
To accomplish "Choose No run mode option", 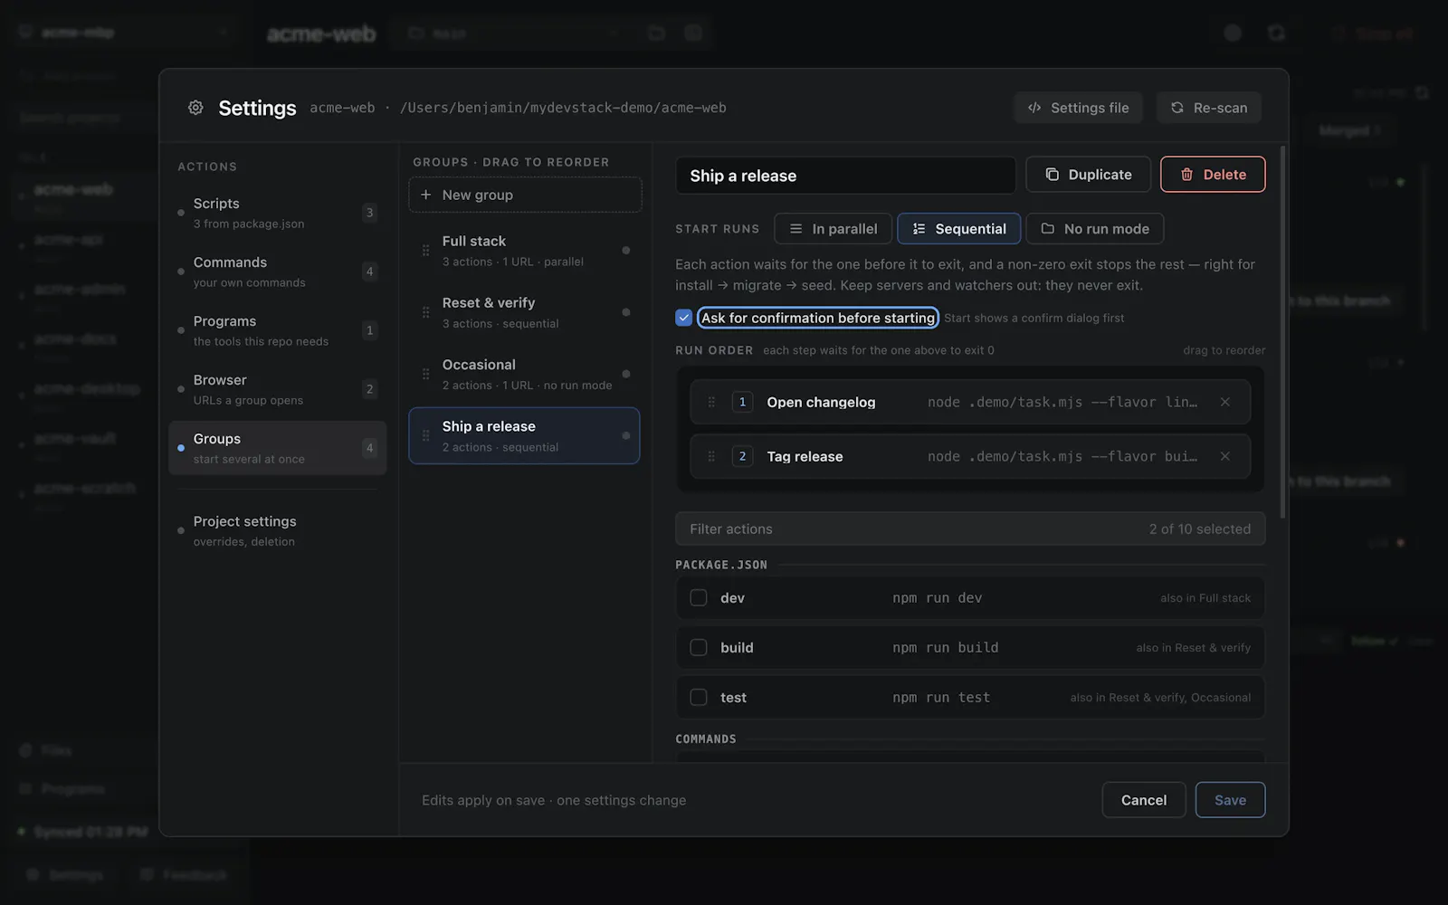I will pos(1094,229).
